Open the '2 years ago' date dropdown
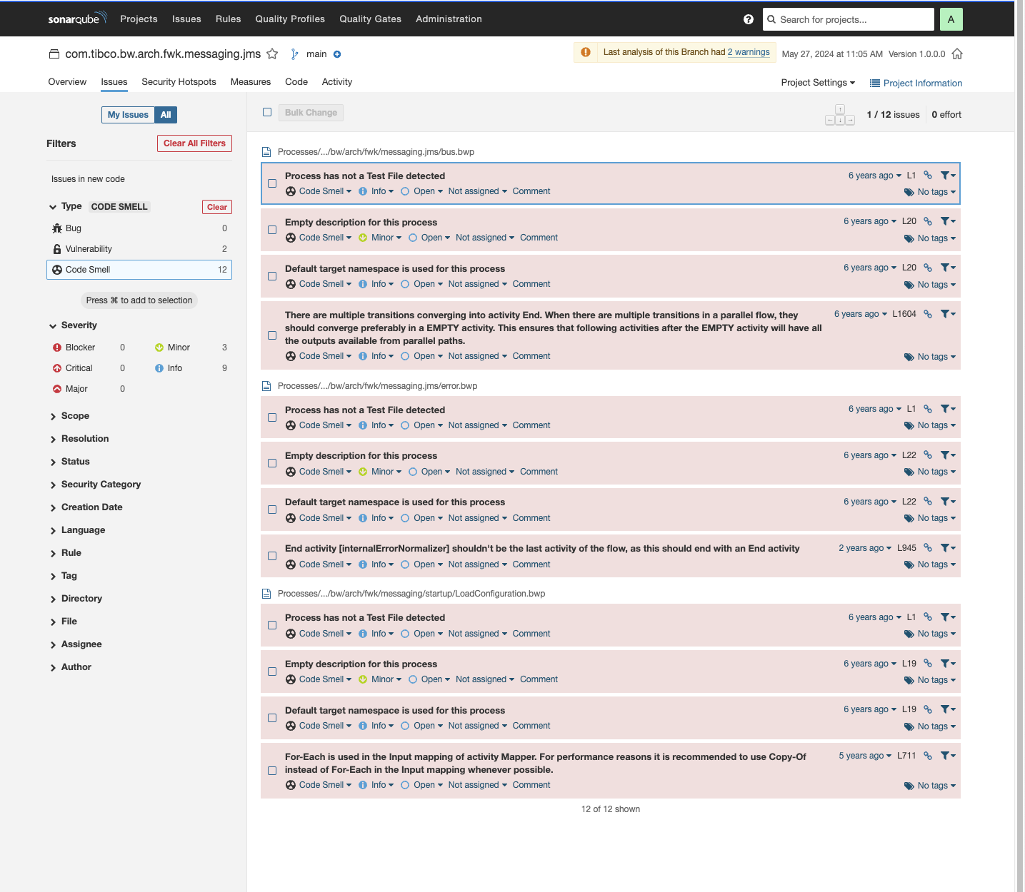This screenshot has height=892, width=1025. [x=865, y=548]
